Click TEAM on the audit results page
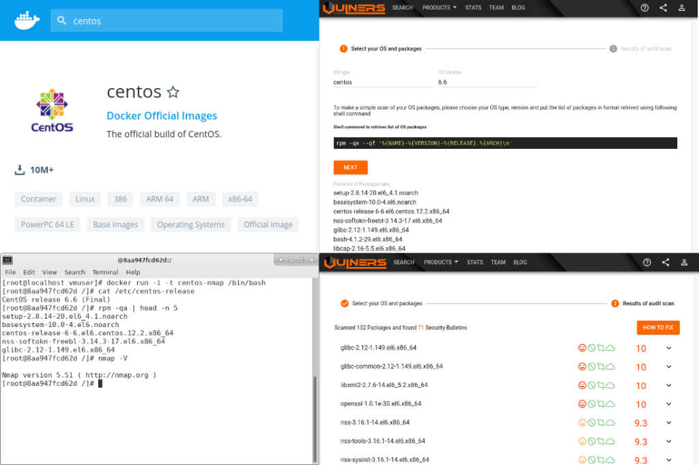The image size is (699, 465). click(x=498, y=262)
